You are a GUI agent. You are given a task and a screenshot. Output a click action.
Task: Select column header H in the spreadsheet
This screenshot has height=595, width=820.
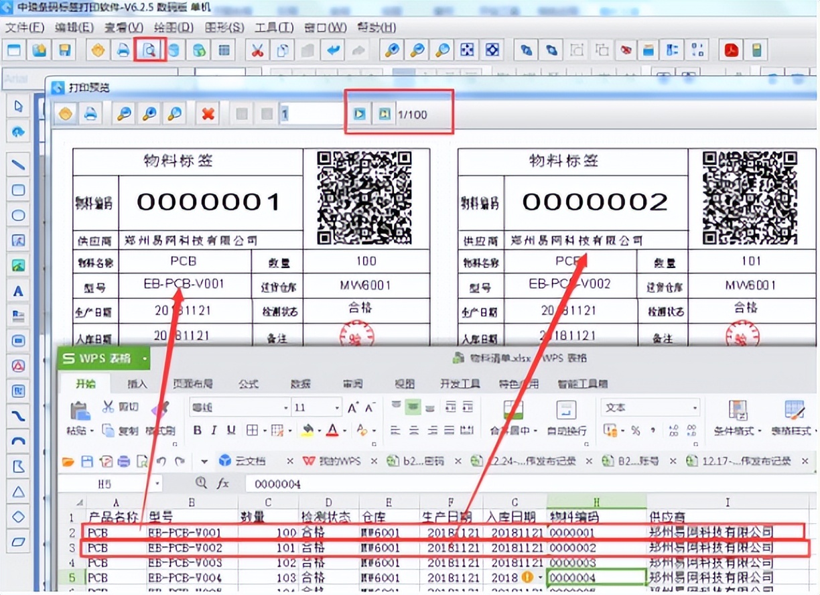(x=596, y=502)
